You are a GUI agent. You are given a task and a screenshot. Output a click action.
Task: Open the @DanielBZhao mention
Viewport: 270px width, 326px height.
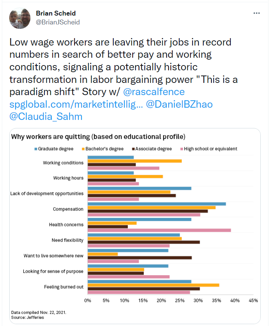tap(179, 104)
